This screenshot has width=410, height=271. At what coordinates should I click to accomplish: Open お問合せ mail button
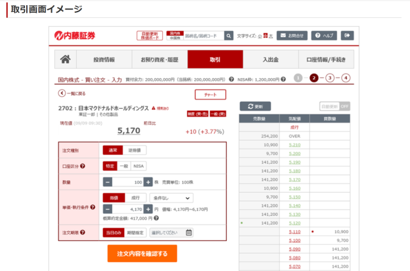click(292, 36)
